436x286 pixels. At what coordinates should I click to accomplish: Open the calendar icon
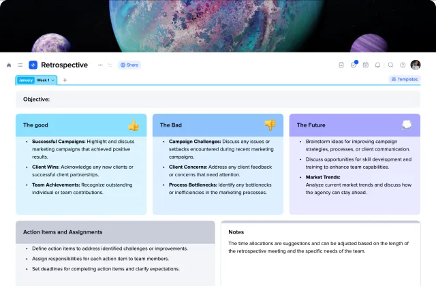point(366,65)
